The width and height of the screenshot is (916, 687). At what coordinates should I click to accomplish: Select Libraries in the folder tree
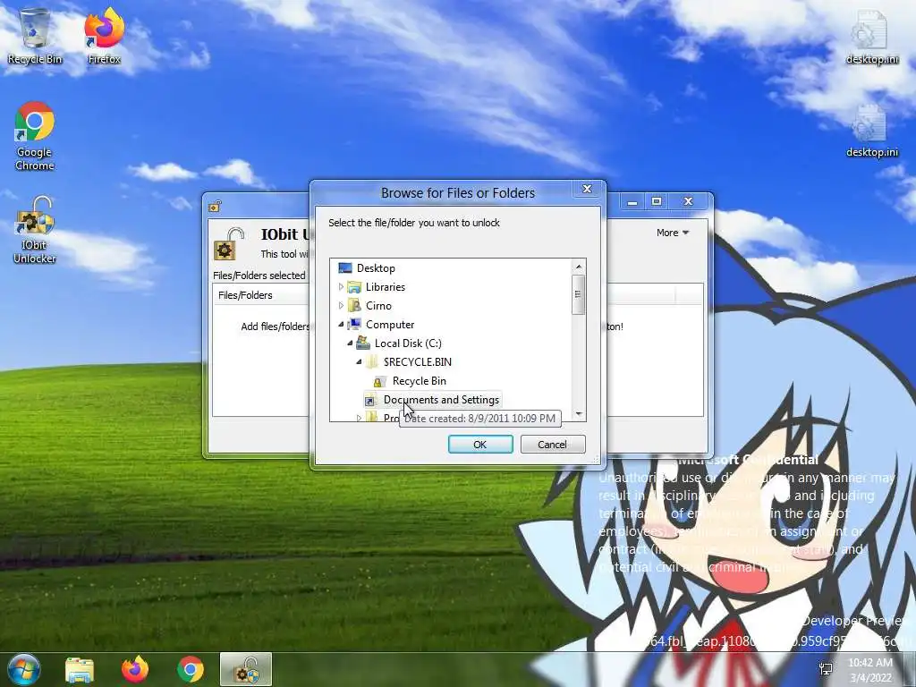click(385, 287)
